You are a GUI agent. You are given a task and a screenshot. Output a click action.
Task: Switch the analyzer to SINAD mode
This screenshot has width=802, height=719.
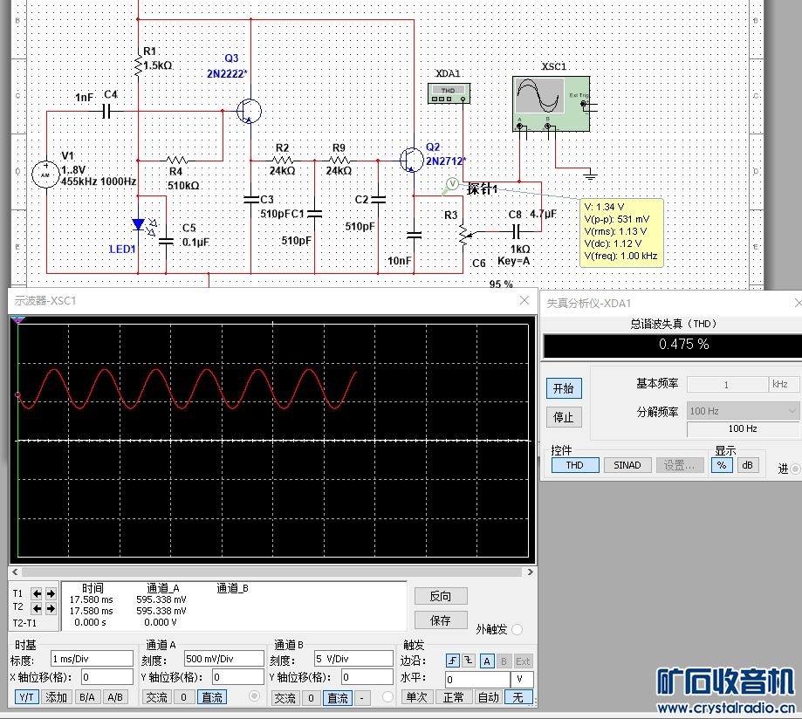pos(627,465)
